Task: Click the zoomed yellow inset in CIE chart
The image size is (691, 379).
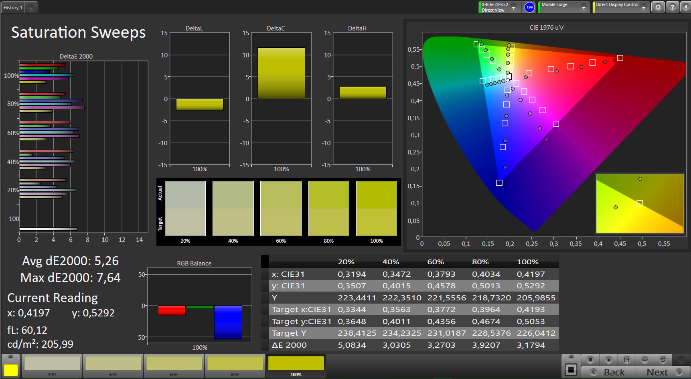Action: tap(640, 203)
